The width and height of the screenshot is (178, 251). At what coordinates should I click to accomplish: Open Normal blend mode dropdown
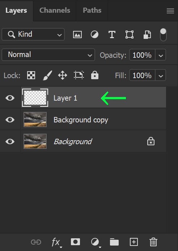point(48,55)
